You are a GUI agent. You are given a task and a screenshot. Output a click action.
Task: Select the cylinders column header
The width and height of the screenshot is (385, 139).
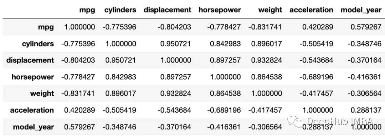point(120,10)
